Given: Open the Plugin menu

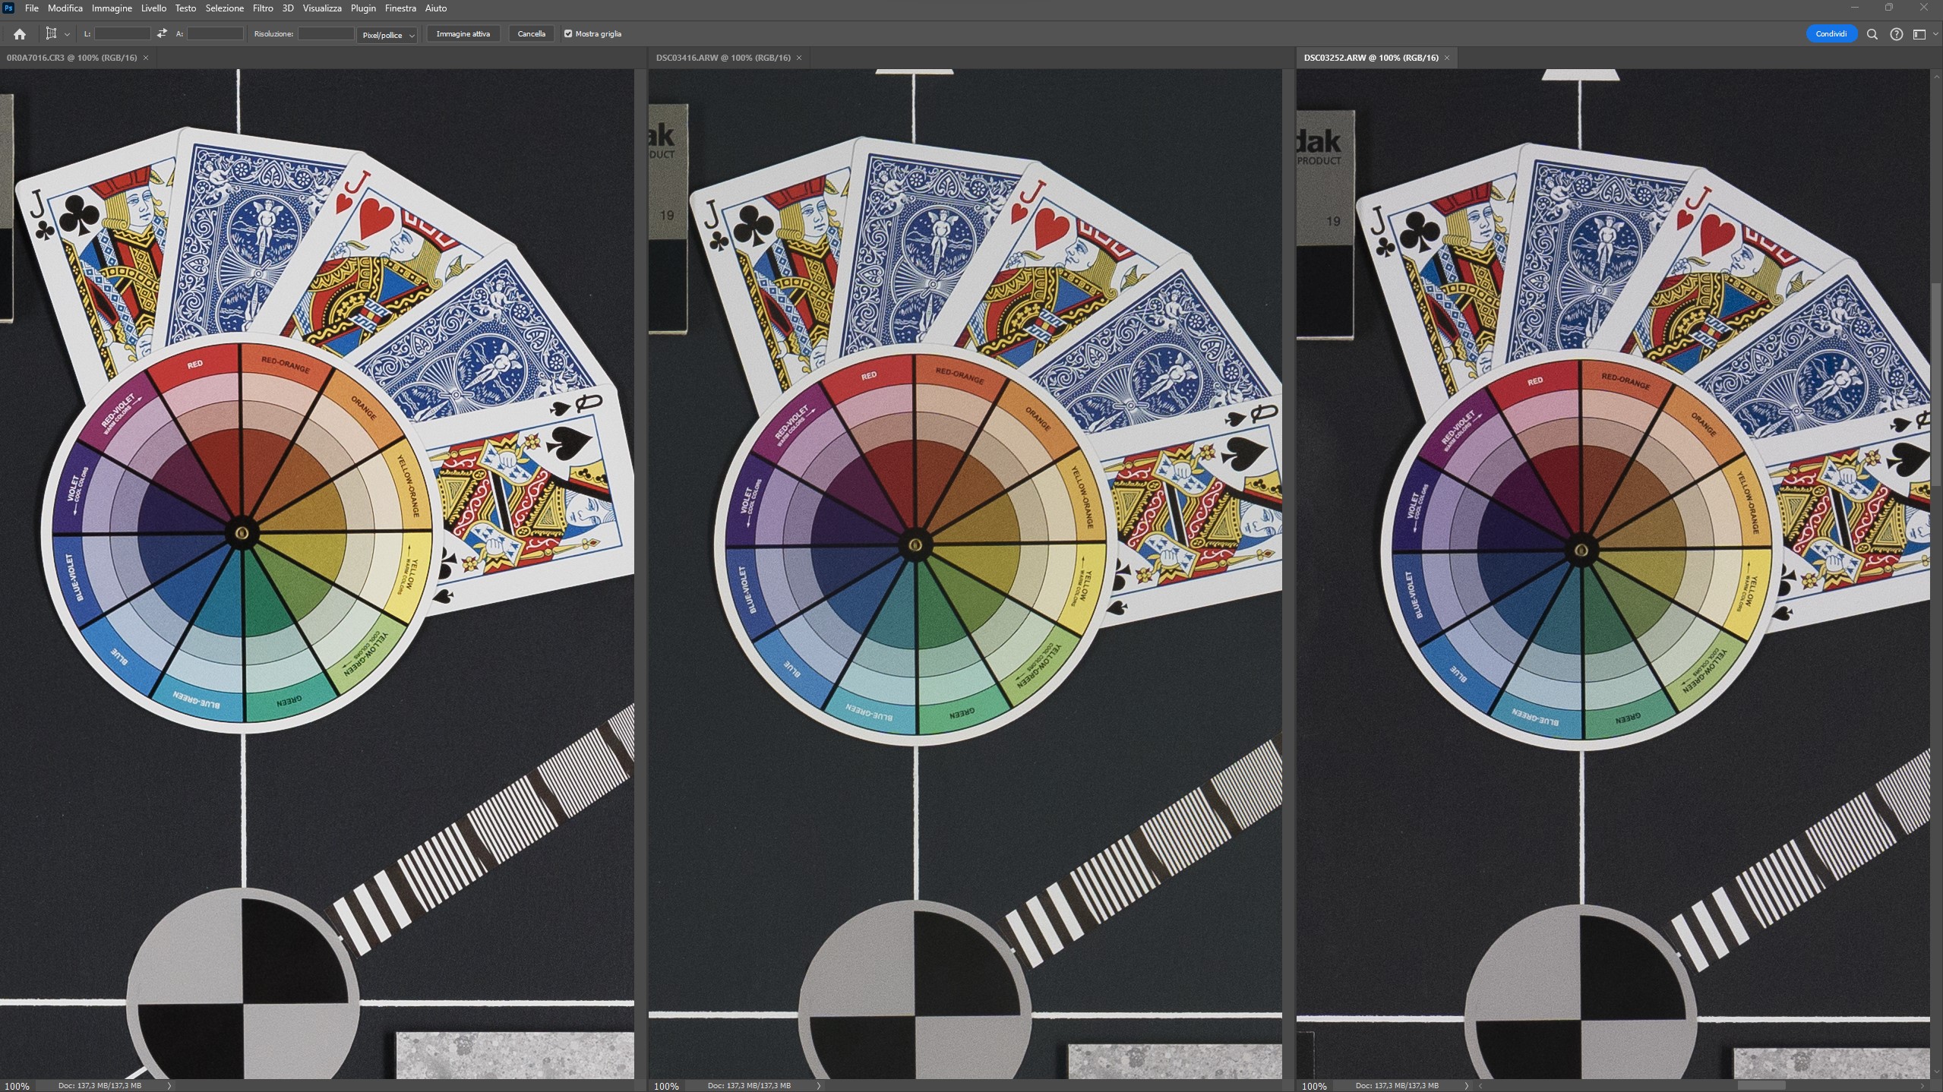Looking at the screenshot, I should [x=363, y=8].
